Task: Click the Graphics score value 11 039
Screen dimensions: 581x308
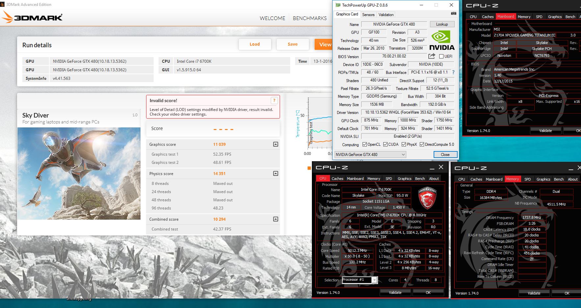Action: pos(219,144)
